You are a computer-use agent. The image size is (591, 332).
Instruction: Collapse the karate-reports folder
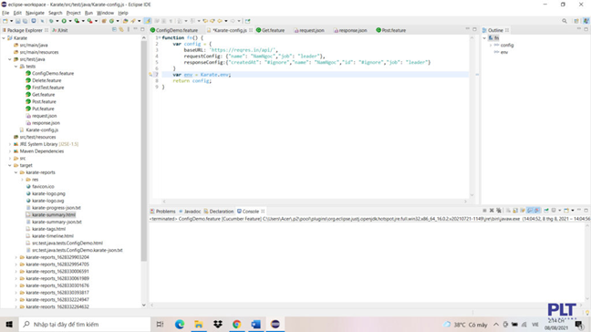pos(16,172)
